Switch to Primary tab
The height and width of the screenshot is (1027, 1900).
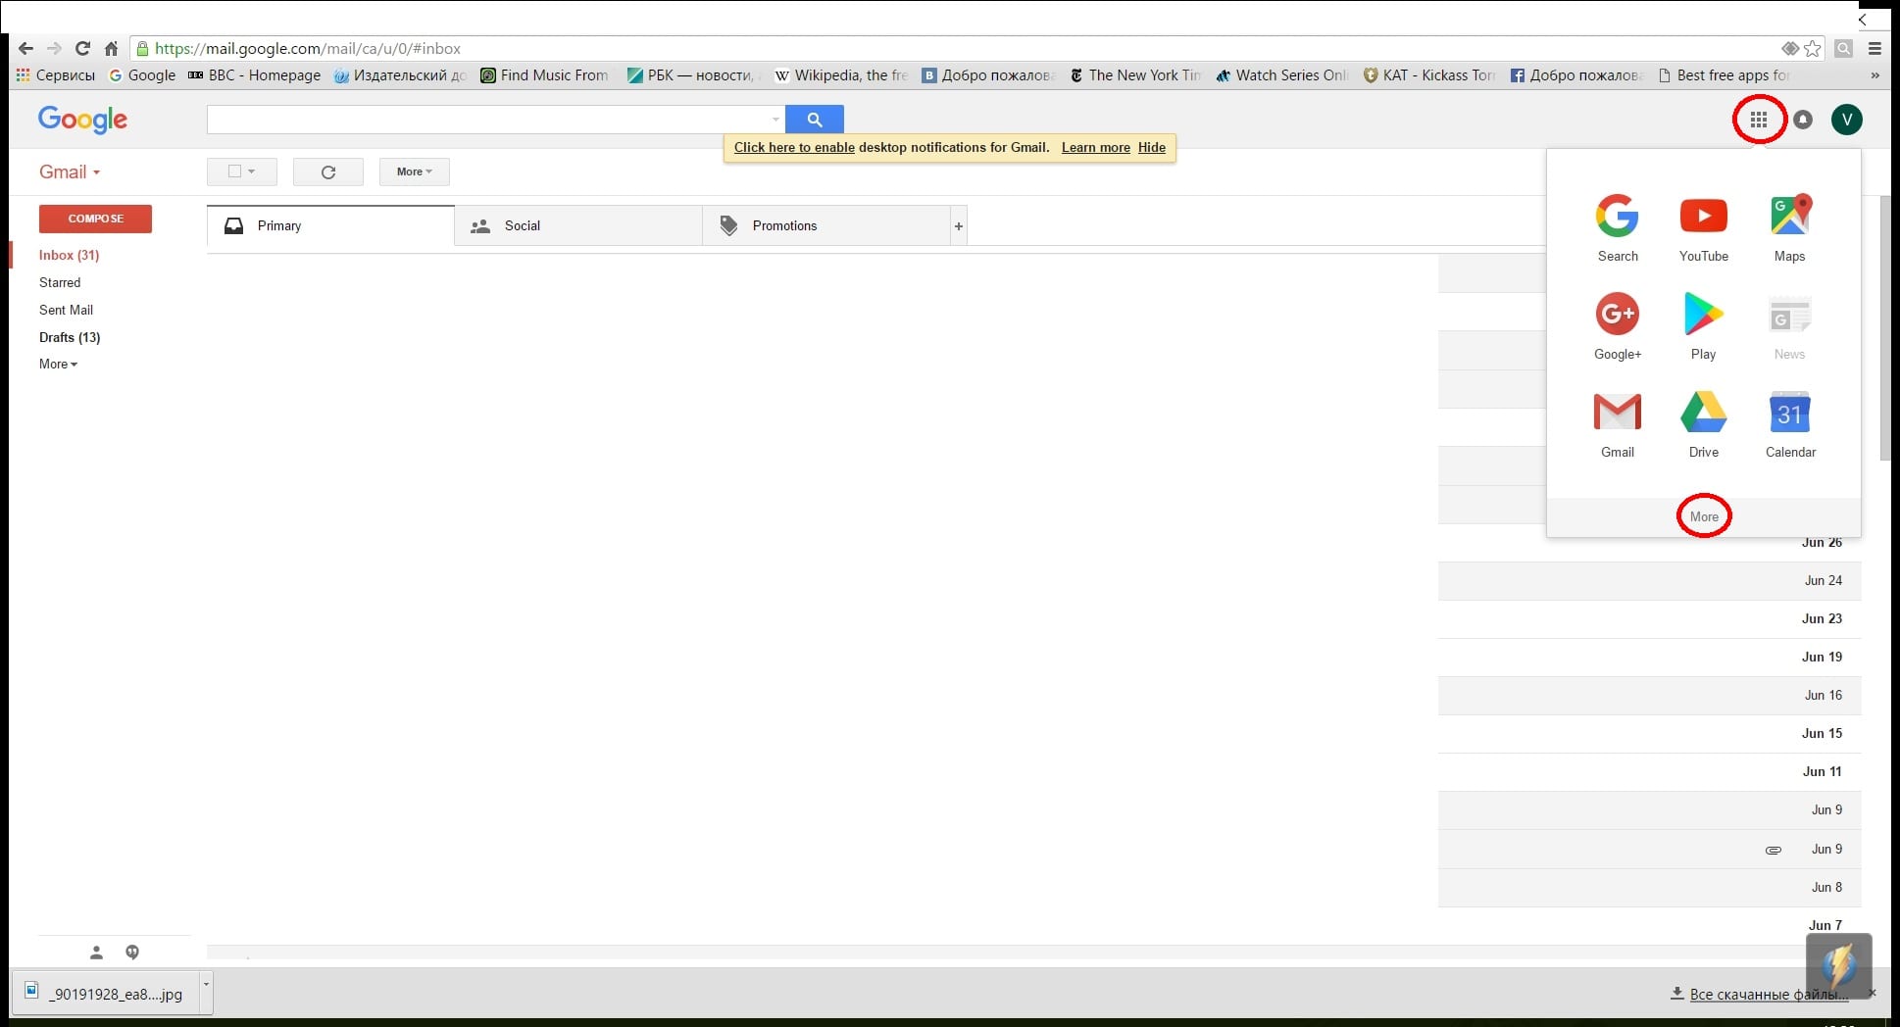coord(330,225)
